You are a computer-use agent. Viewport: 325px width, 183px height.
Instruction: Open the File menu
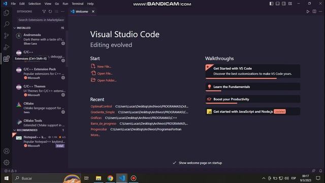pos(13,4)
